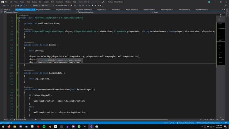Click the Save file toolbar icon
The image size is (229, 129).
click(x=18, y=6)
